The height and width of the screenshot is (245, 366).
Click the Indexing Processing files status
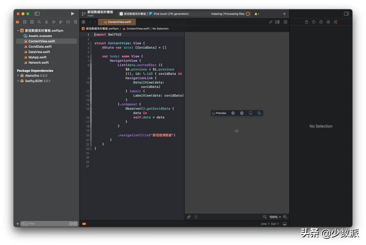click(227, 14)
